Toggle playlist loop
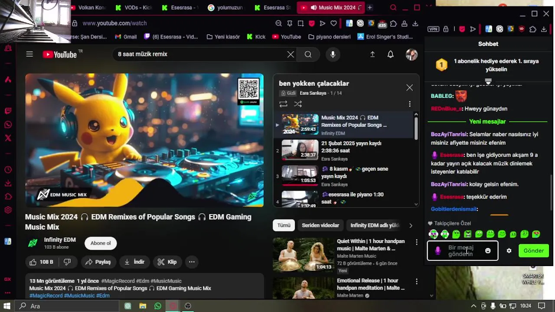 point(283,104)
